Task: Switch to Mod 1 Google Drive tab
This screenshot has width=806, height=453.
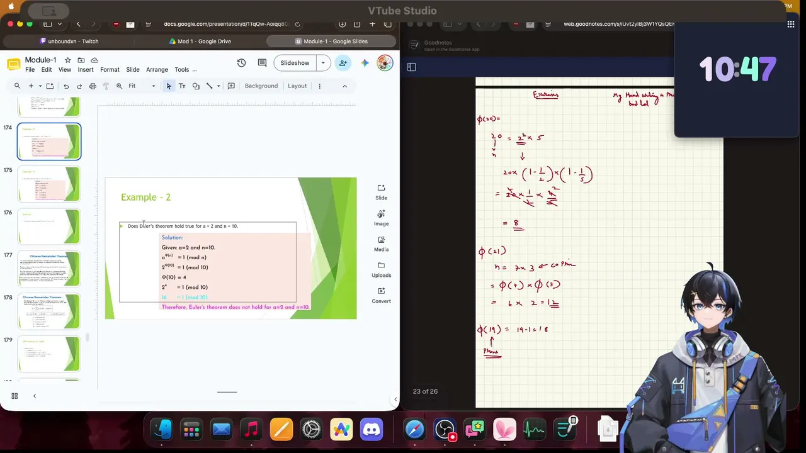Action: click(200, 42)
